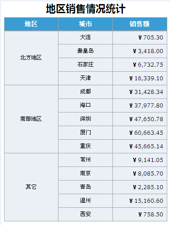This screenshot has width=170, height=225.
Task: Click the 秦皇岛 city cell
Action: (85, 51)
